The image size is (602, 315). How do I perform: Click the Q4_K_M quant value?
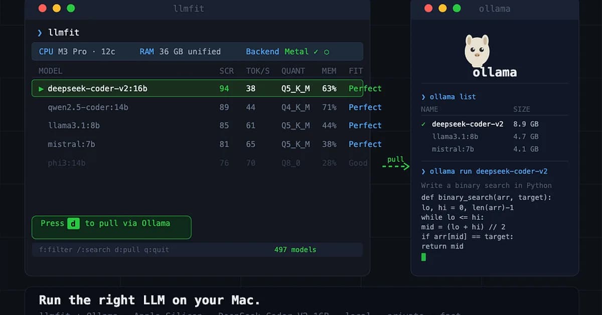[x=295, y=107]
